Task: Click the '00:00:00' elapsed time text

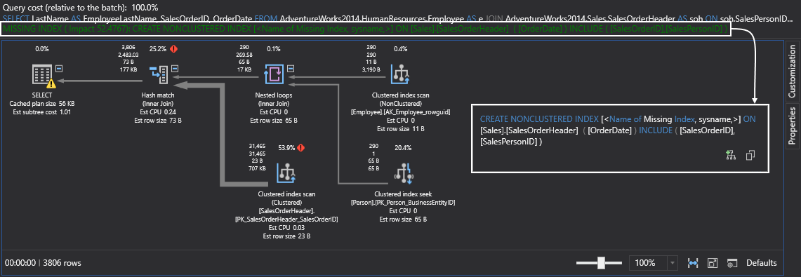Action: point(20,263)
